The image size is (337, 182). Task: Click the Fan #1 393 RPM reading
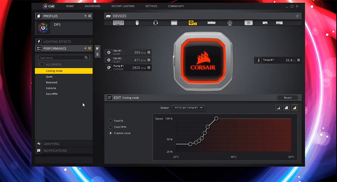pos(140,52)
